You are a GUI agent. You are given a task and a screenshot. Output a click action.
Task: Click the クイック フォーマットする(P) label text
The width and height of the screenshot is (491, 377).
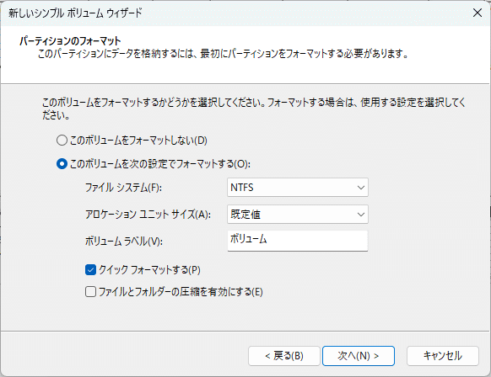(149, 270)
